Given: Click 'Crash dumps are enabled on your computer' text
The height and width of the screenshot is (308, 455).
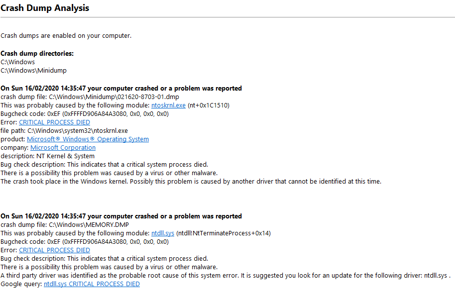Looking at the screenshot, I should [x=66, y=36].
